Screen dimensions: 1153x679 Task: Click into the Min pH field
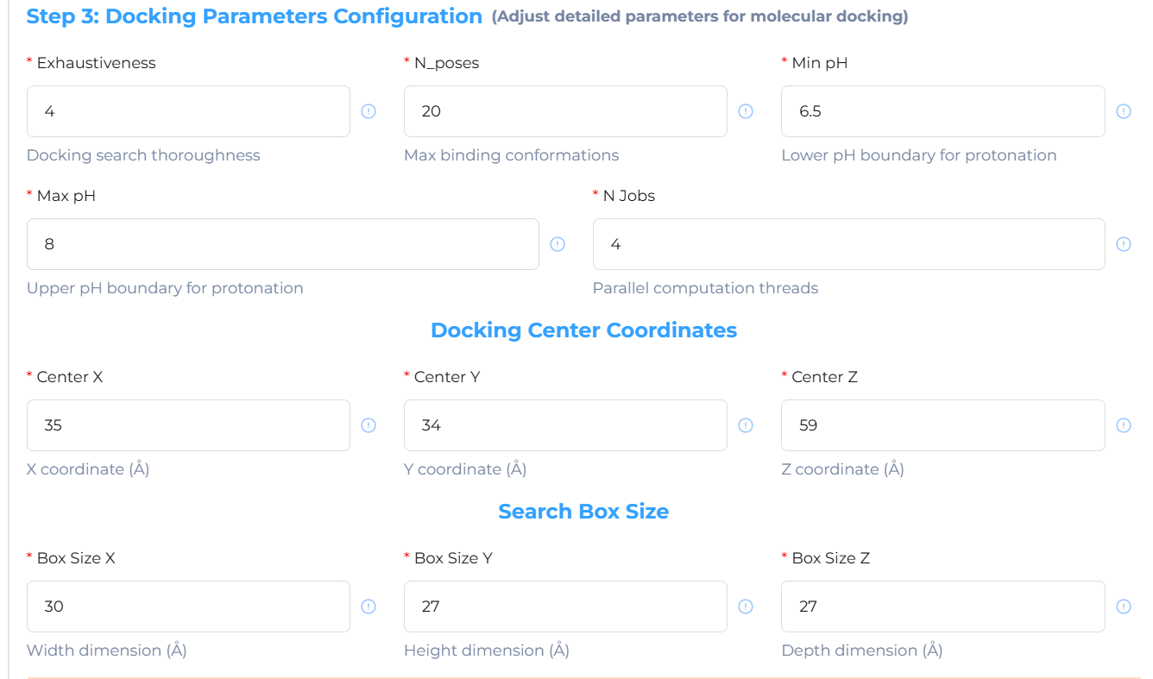[942, 111]
